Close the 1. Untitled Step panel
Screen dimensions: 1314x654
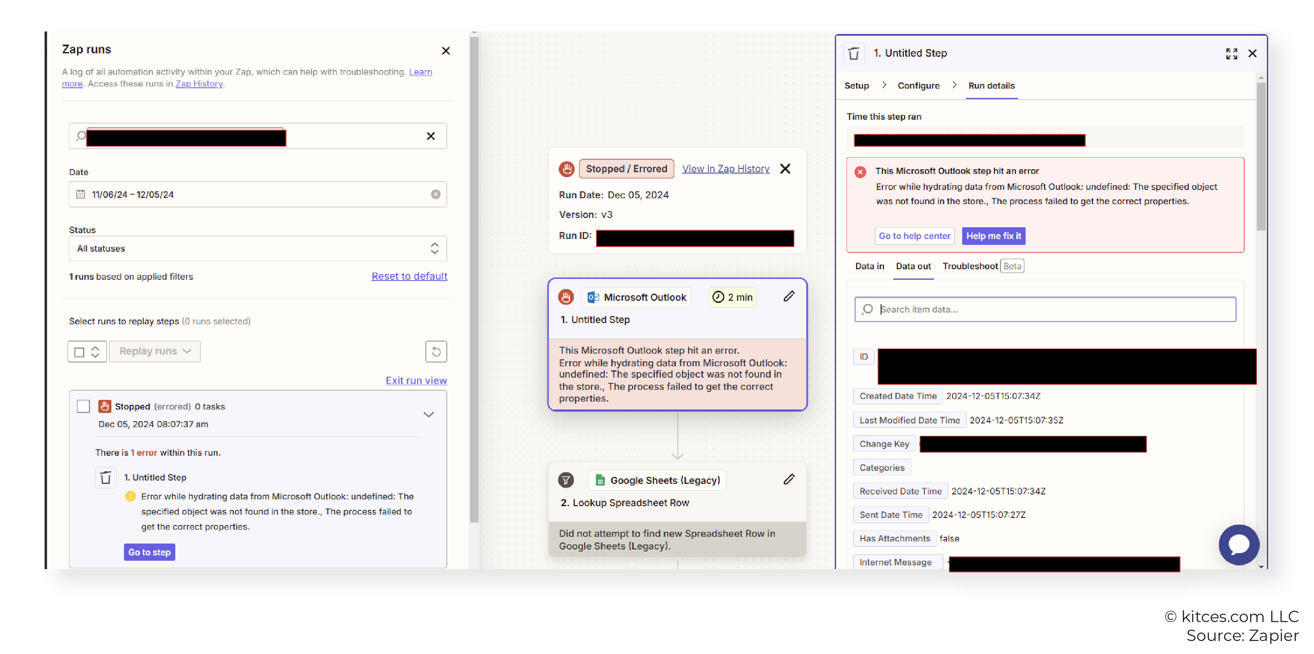tap(1252, 53)
